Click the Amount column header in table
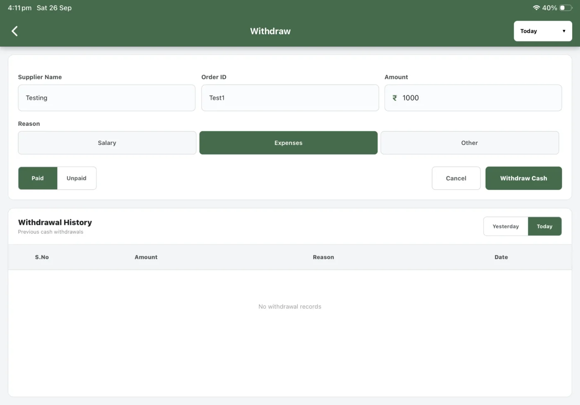Viewport: 580px width, 405px height. (146, 257)
